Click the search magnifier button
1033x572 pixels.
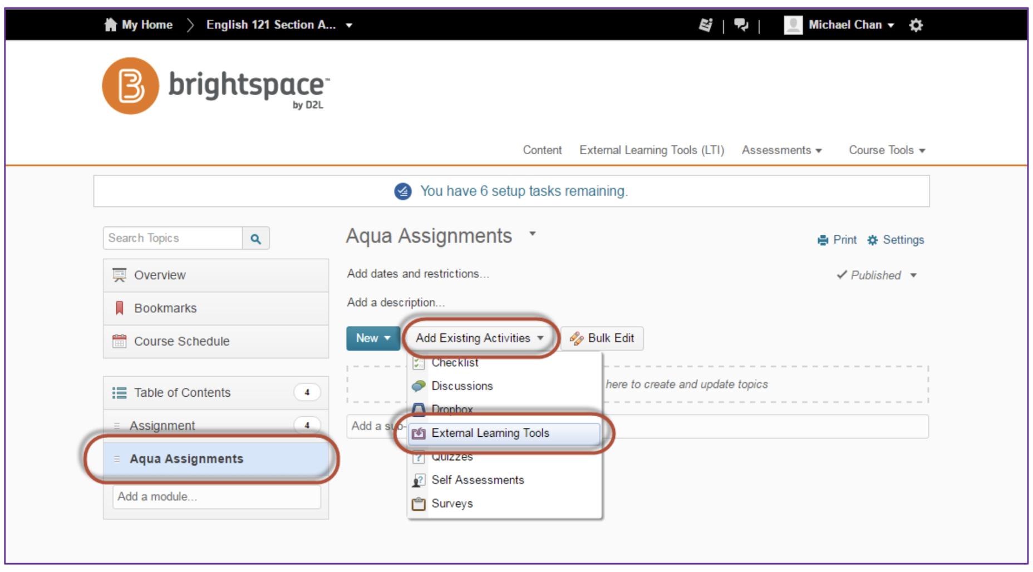(x=256, y=238)
